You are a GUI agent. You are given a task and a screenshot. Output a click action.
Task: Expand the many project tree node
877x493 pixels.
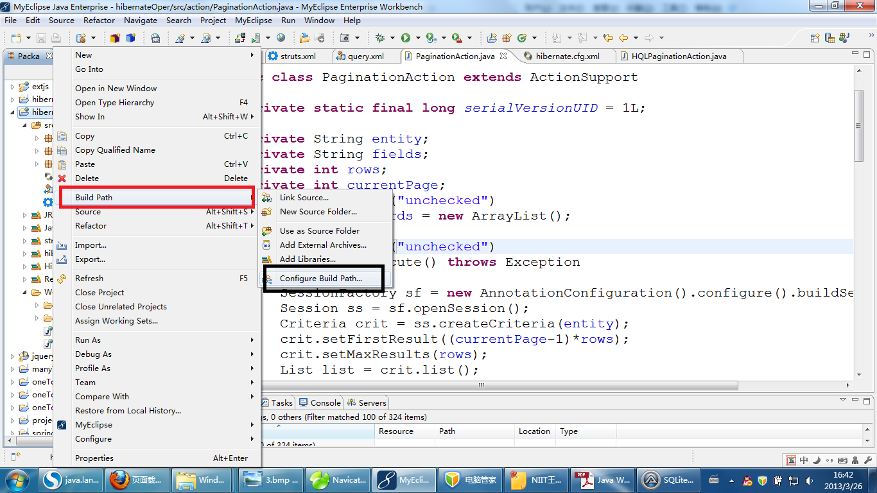tap(12, 369)
